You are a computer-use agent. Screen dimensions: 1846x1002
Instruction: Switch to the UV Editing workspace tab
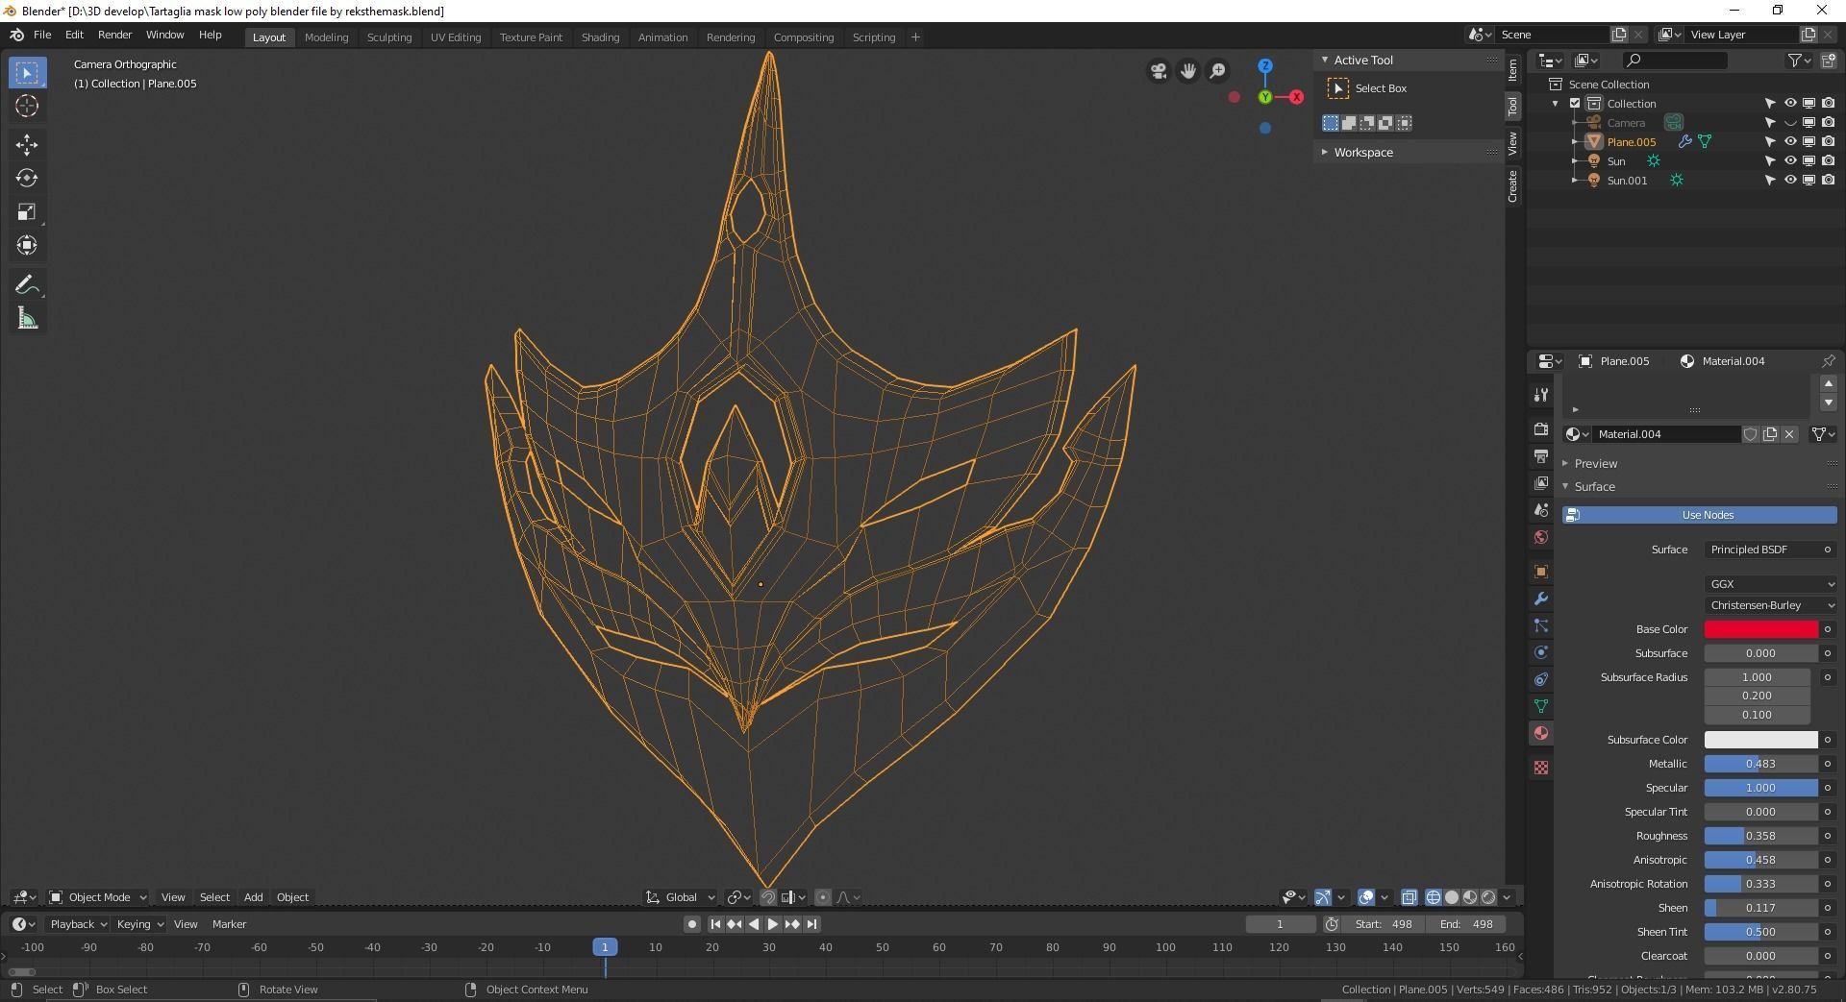456,37
